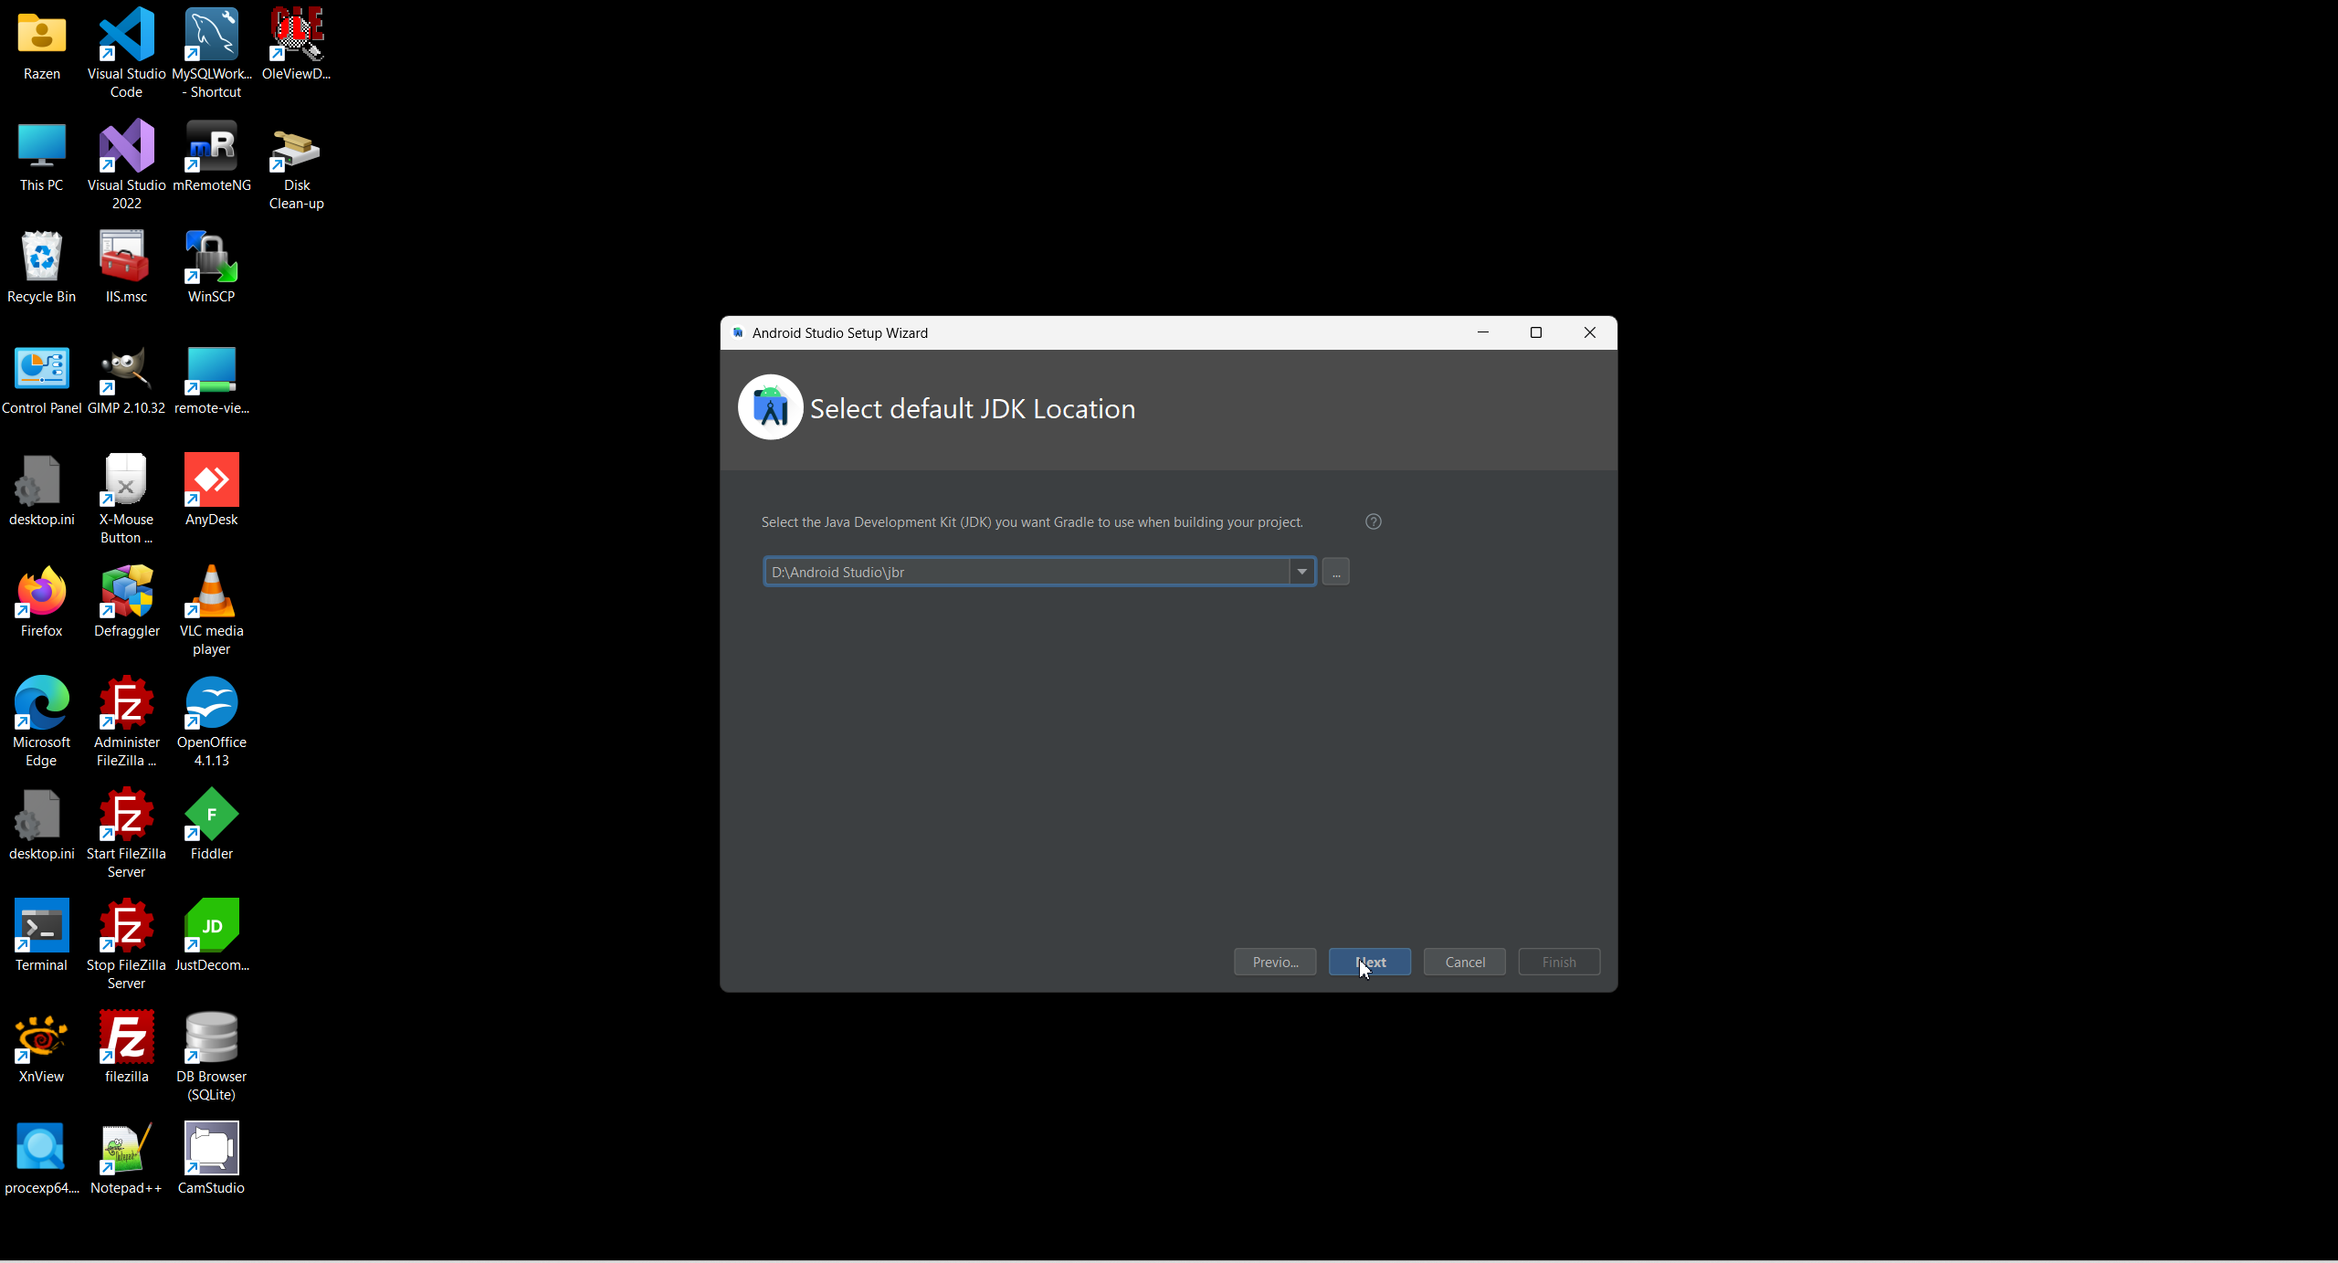Click the Previous button in wizard
The height and width of the screenshot is (1263, 2338).
pos(1274,962)
